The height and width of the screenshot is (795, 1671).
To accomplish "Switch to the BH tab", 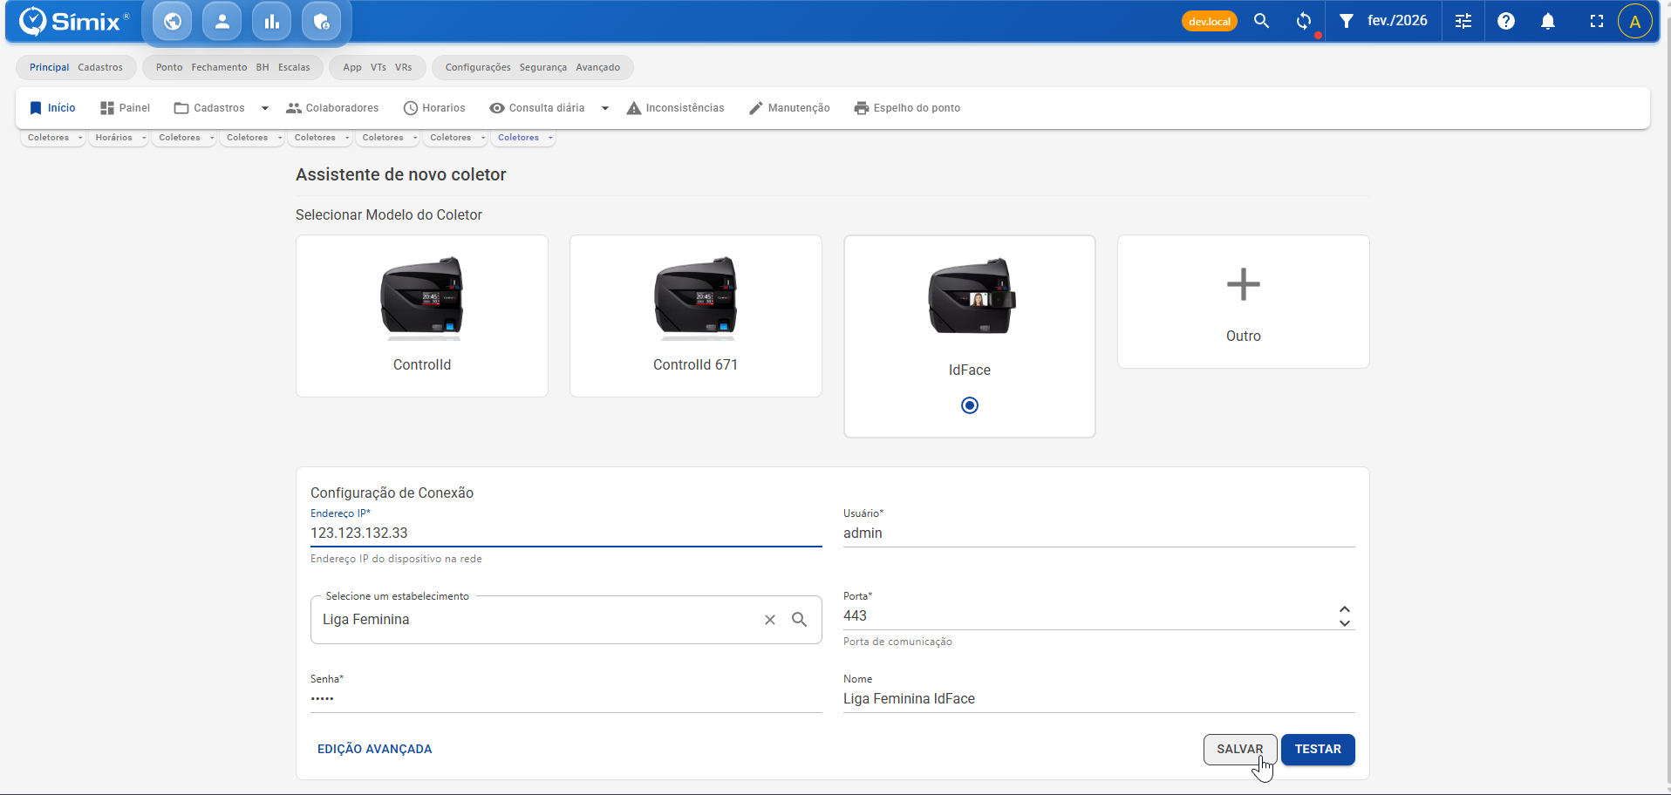I will [x=263, y=67].
